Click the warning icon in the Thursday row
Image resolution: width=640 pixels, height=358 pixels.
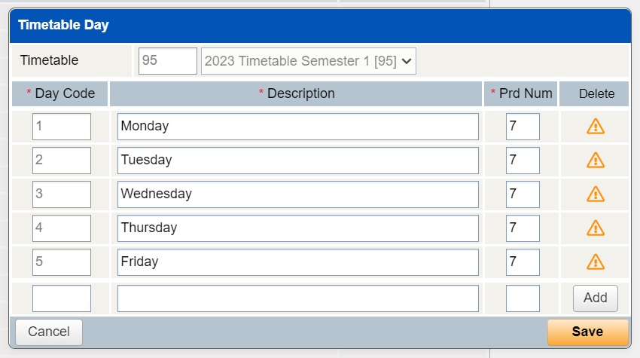point(595,228)
